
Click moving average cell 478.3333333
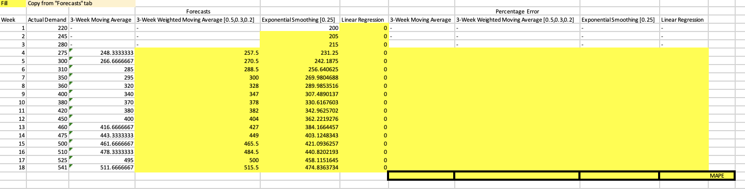[x=102, y=151]
